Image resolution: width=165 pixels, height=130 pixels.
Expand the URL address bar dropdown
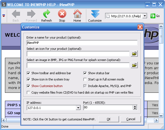pyautogui.click(x=145, y=16)
